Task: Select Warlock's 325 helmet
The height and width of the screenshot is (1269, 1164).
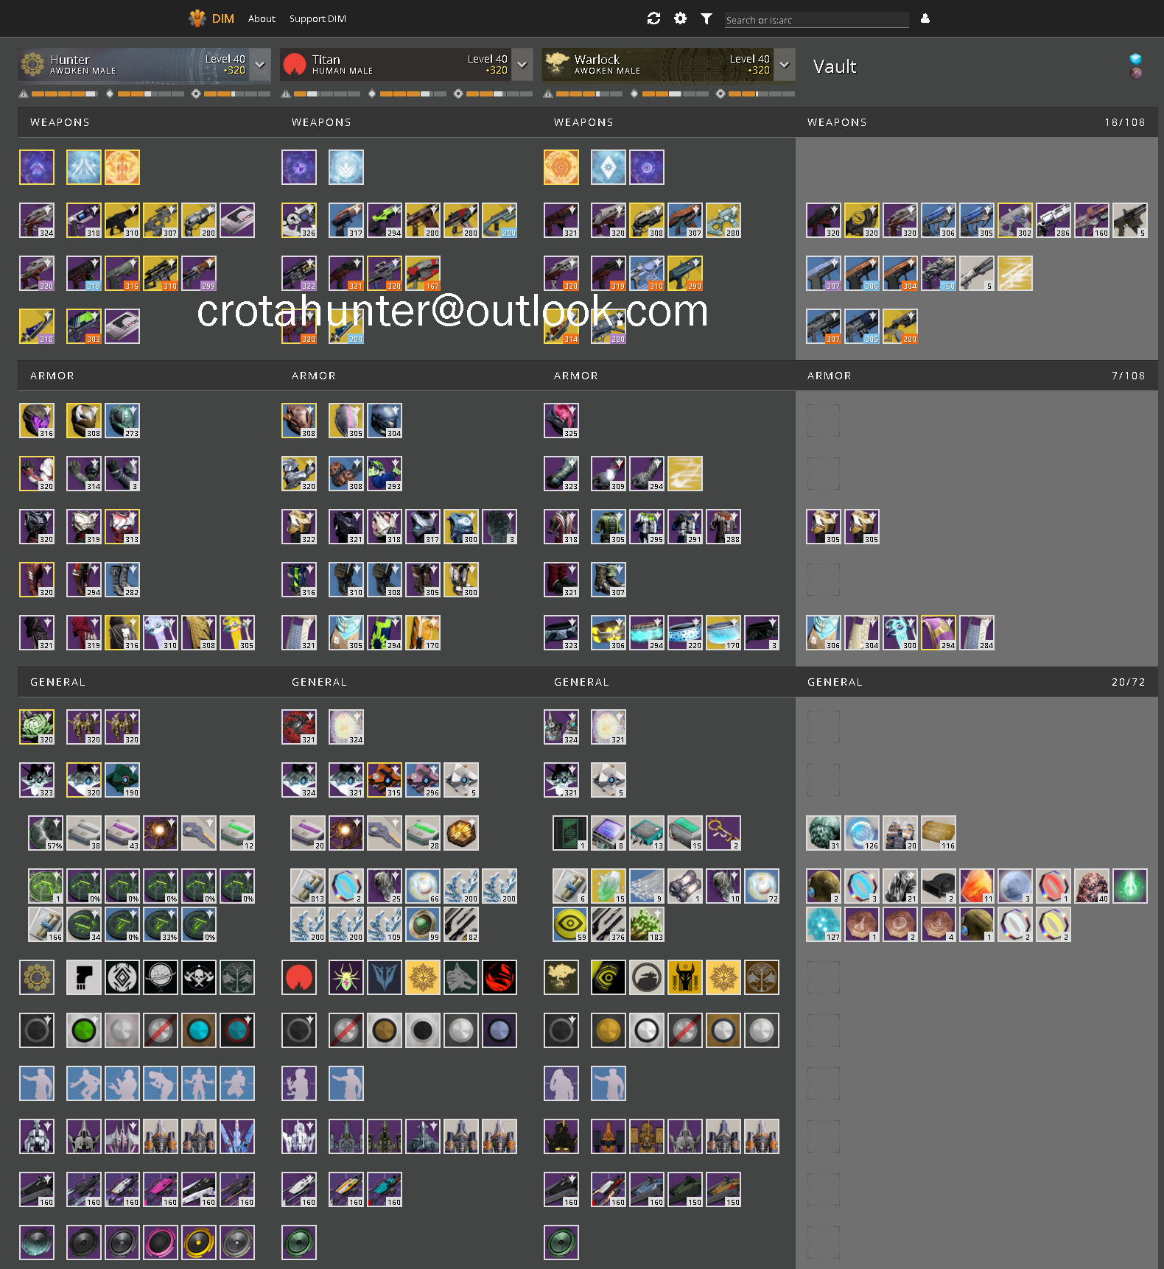Action: pyautogui.click(x=561, y=421)
